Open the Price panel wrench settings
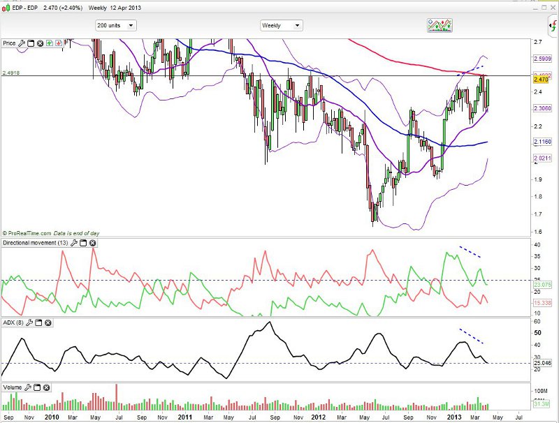The image size is (559, 423). (x=22, y=43)
